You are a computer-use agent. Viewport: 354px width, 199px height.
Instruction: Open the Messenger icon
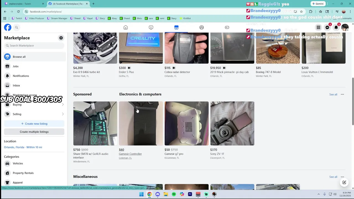[327, 27]
